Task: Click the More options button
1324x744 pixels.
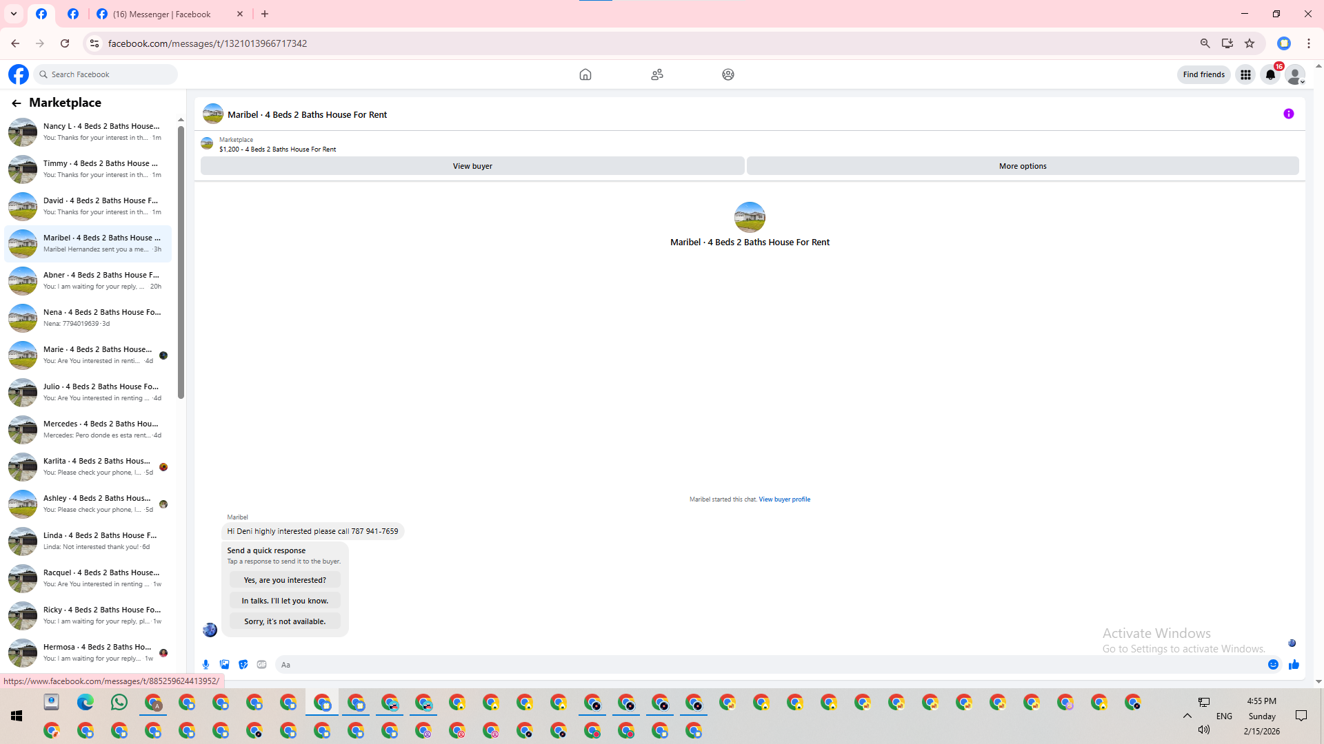Action: [1023, 166]
